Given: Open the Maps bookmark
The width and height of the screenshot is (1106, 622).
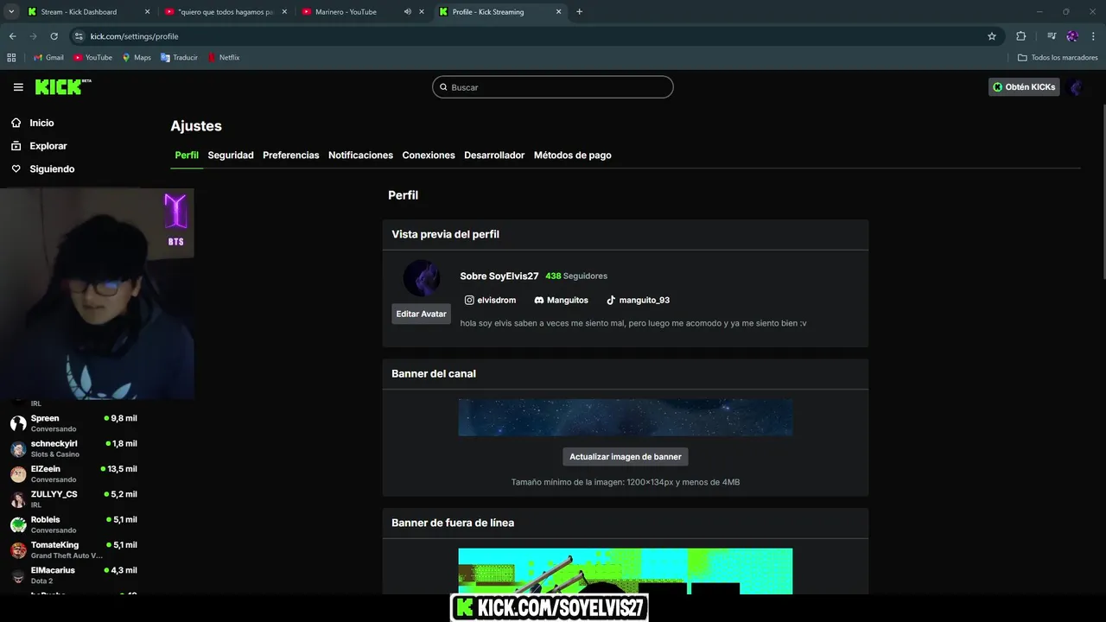Looking at the screenshot, I should click(137, 58).
